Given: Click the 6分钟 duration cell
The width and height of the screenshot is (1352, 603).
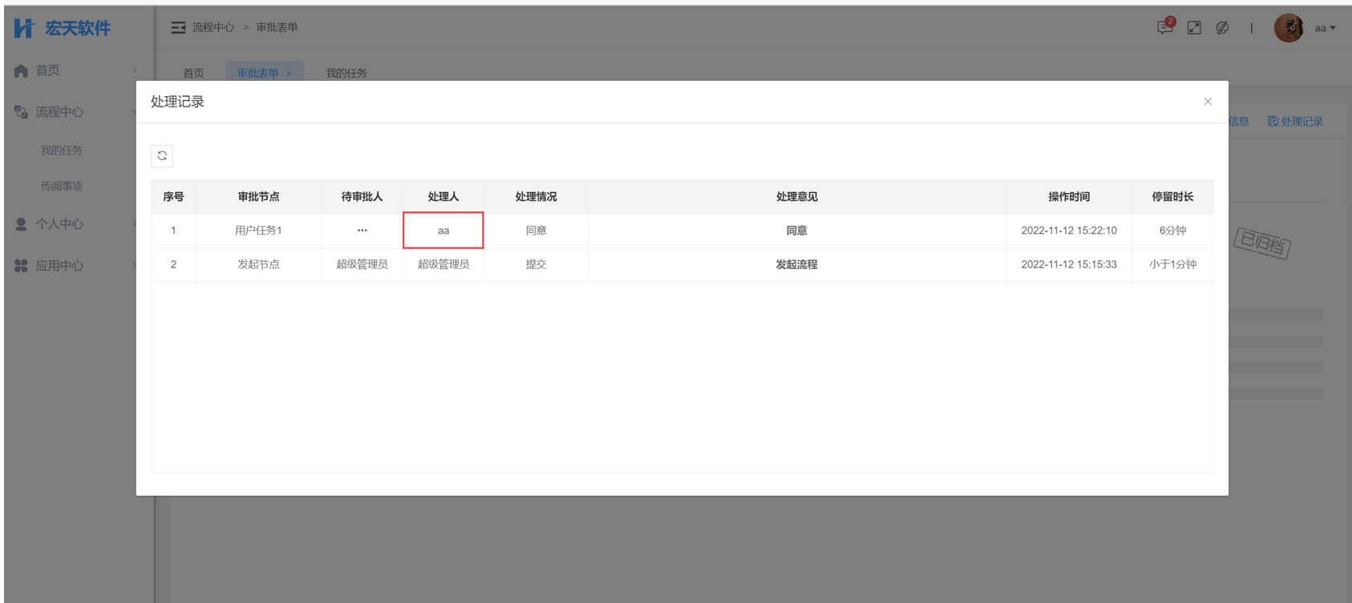Looking at the screenshot, I should point(1172,231).
